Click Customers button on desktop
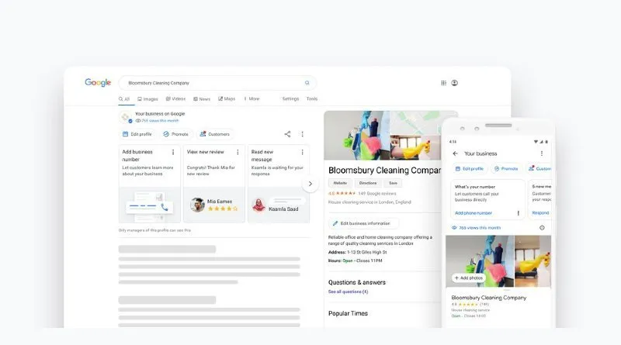 [x=215, y=134]
